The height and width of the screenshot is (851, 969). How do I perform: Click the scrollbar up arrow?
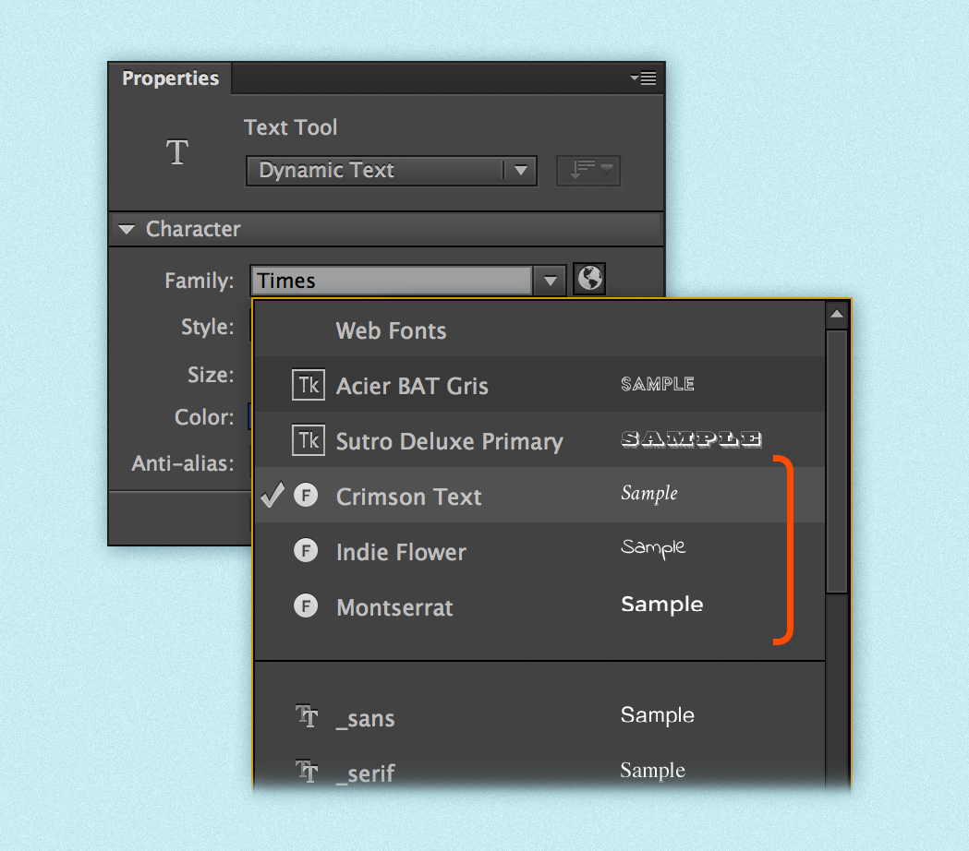pyautogui.click(x=836, y=314)
